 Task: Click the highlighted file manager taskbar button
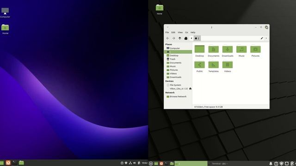[191, 164]
